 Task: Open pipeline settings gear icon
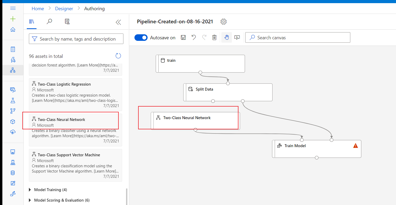click(x=223, y=21)
